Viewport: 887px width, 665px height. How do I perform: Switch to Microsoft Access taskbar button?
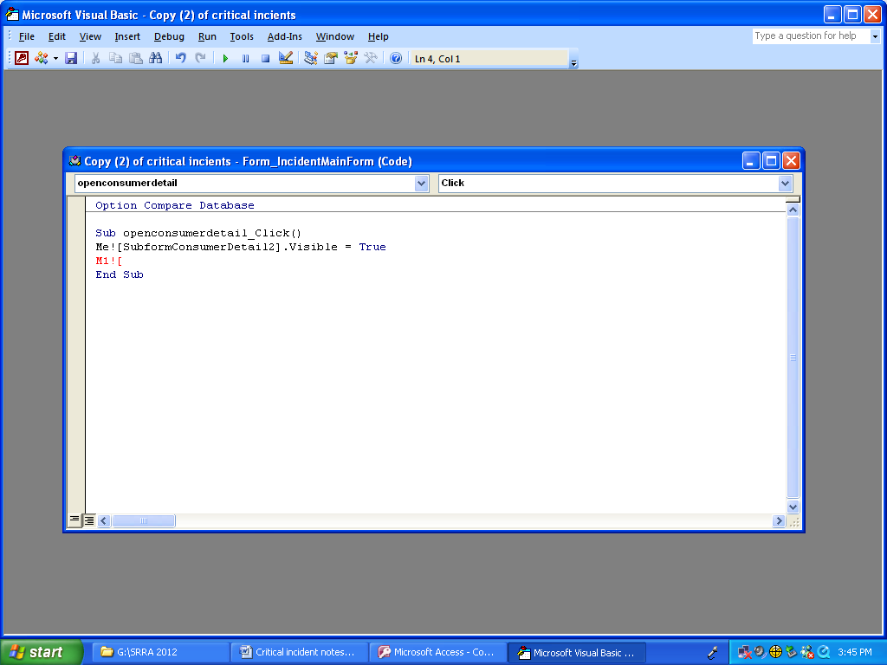[x=438, y=652]
